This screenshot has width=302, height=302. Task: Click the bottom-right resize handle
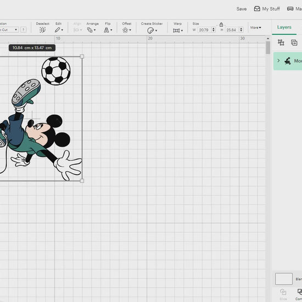82,181
